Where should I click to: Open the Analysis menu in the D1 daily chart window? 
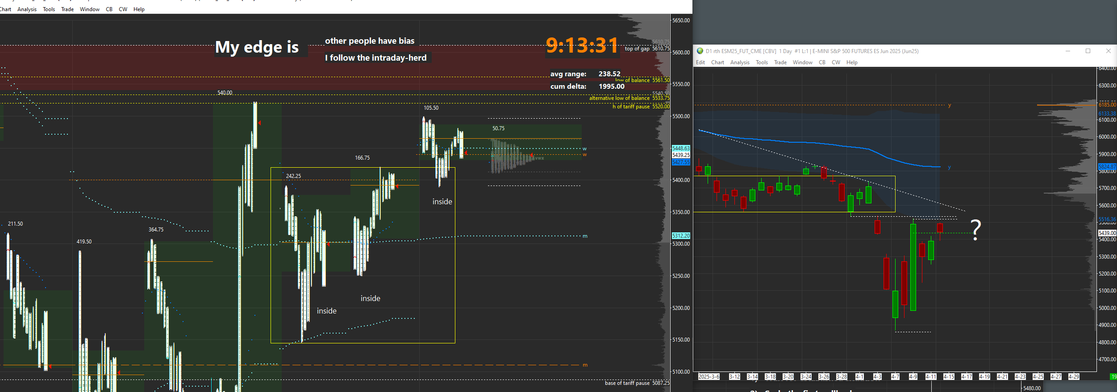click(x=740, y=62)
